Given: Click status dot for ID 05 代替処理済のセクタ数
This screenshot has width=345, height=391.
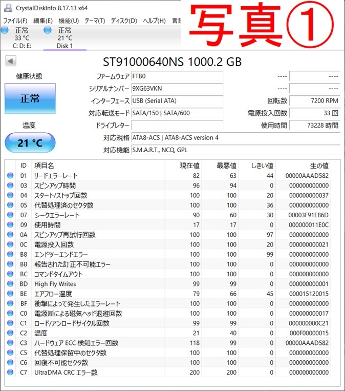Looking at the screenshot, I should click(10, 205).
